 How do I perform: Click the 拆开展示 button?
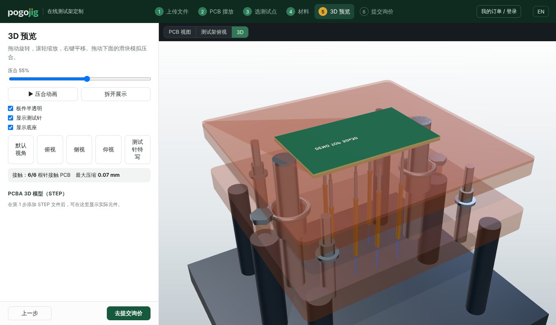[x=116, y=94]
